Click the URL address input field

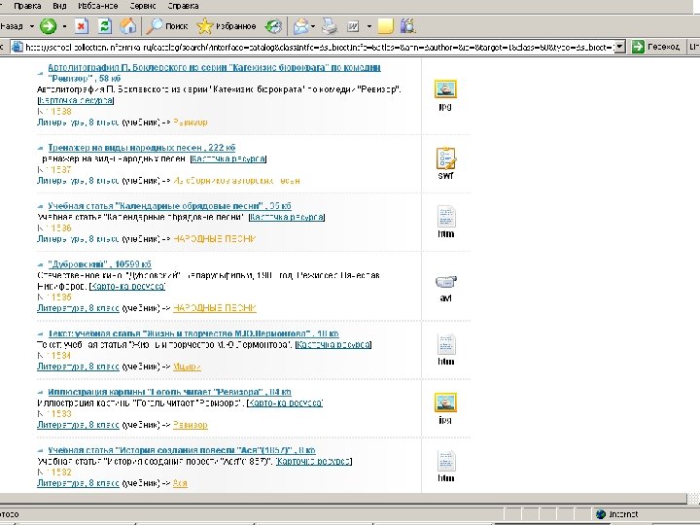point(319,47)
